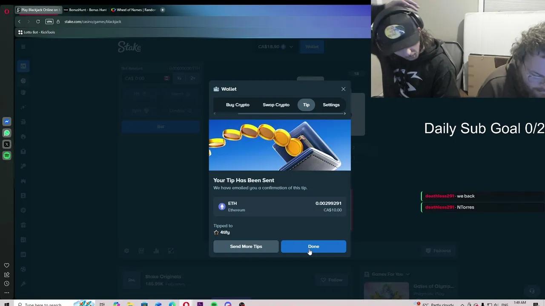Toggle the VPN badge in address bar
Viewport: 545px width, 306px height.
49,22
